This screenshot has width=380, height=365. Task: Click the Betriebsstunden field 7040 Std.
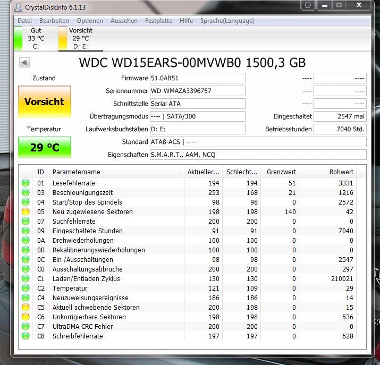coord(340,129)
